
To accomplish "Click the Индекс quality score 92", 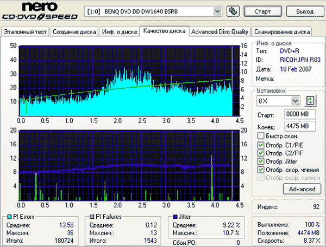I will pyautogui.click(x=316, y=206).
